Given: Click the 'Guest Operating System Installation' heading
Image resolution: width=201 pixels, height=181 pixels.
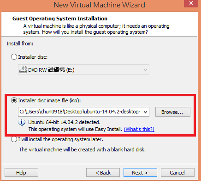Looking at the screenshot, I should click(60, 19).
